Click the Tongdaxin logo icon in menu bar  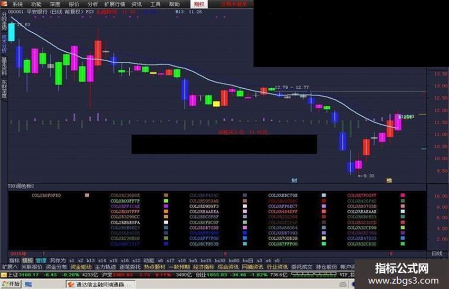4,4
